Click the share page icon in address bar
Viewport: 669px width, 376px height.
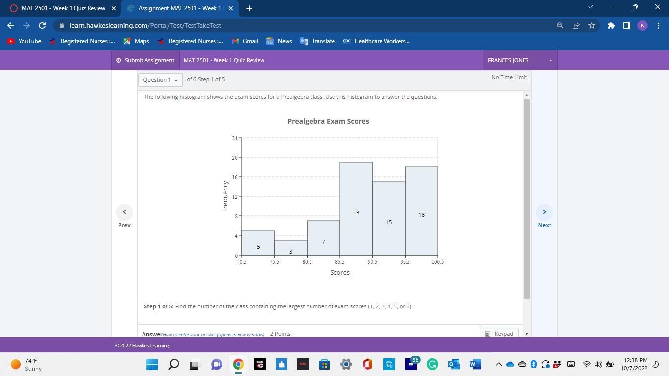tap(576, 25)
